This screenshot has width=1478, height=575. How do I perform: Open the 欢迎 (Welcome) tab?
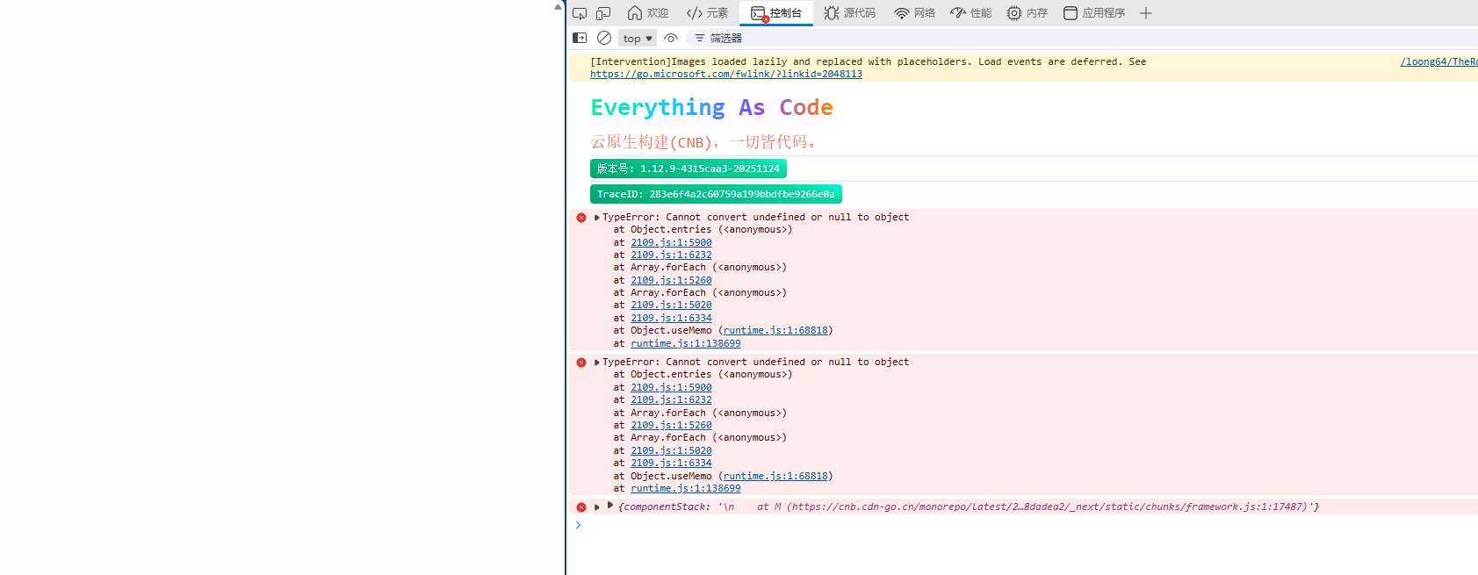648,13
